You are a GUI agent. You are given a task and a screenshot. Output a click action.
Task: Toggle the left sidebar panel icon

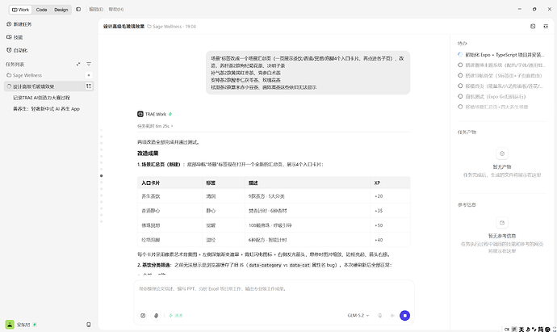[x=78, y=9]
